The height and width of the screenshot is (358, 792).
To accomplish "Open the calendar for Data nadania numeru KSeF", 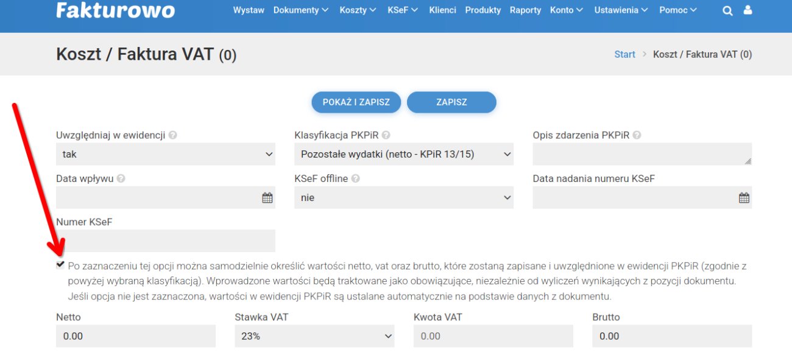I will [x=744, y=197].
